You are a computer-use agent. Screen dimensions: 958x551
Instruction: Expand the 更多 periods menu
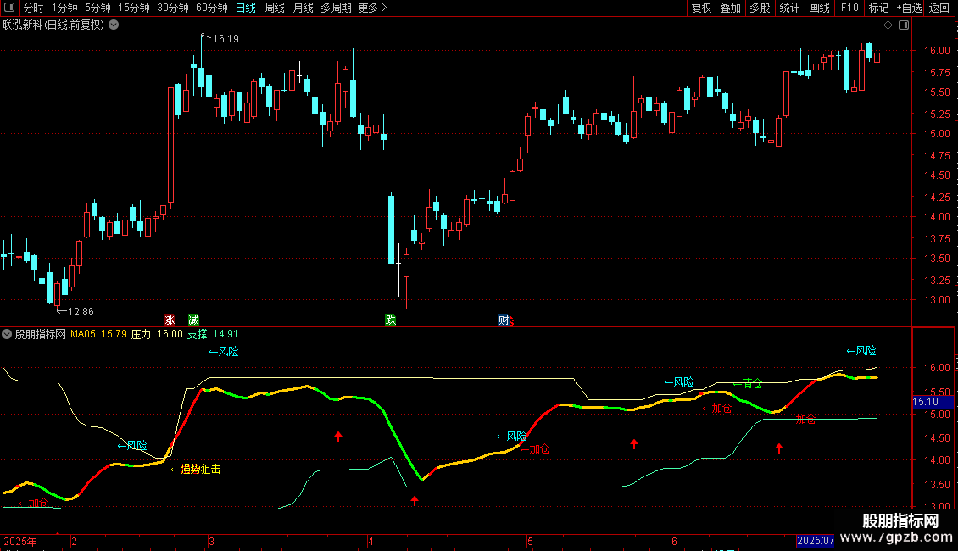click(372, 8)
